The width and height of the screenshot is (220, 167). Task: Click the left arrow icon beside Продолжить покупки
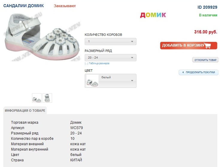click(x=183, y=72)
